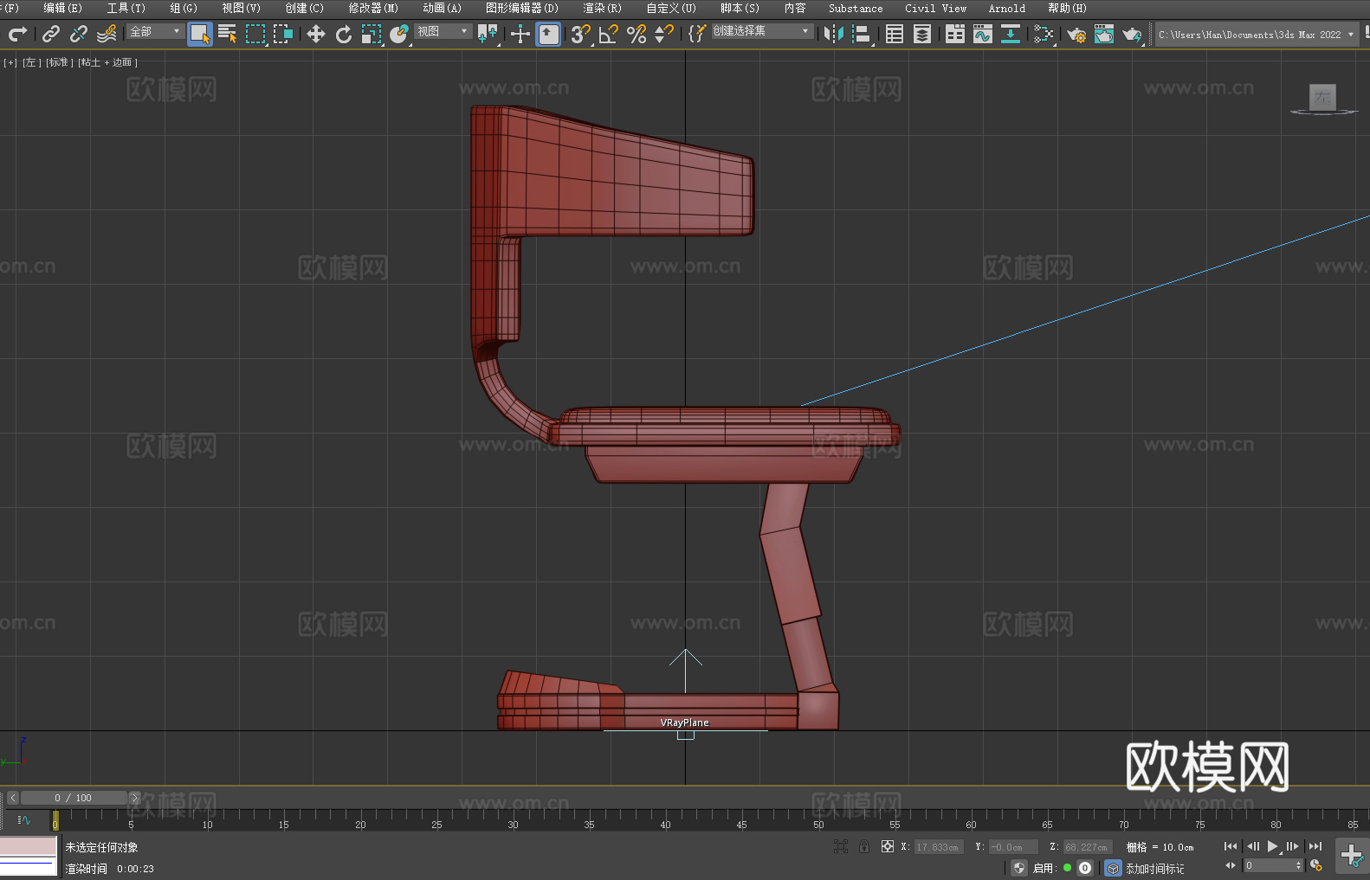Open the Select by Name tool

coord(228,34)
